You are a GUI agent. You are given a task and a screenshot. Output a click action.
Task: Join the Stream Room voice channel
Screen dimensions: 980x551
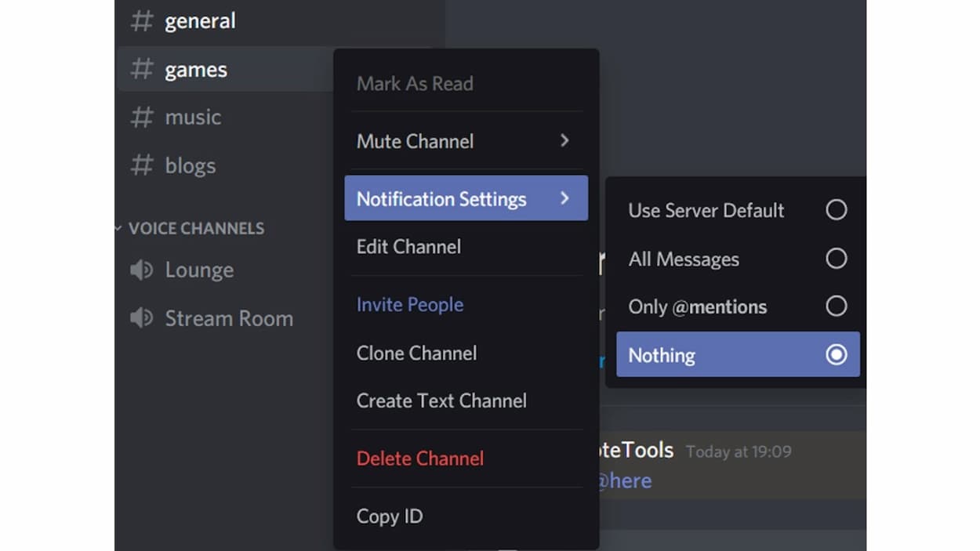point(228,318)
